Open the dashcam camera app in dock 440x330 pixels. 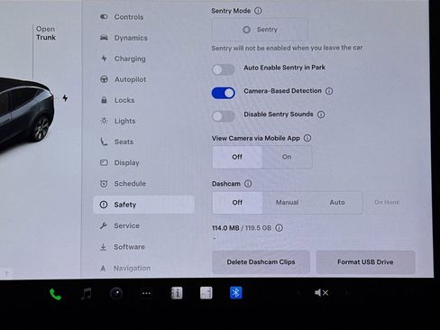[116, 293]
